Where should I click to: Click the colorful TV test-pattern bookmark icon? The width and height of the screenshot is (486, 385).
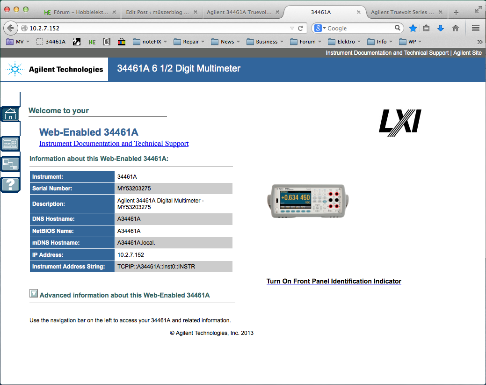click(x=122, y=42)
